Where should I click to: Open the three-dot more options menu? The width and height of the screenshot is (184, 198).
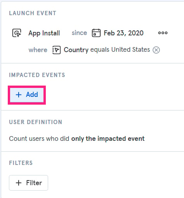(x=163, y=33)
